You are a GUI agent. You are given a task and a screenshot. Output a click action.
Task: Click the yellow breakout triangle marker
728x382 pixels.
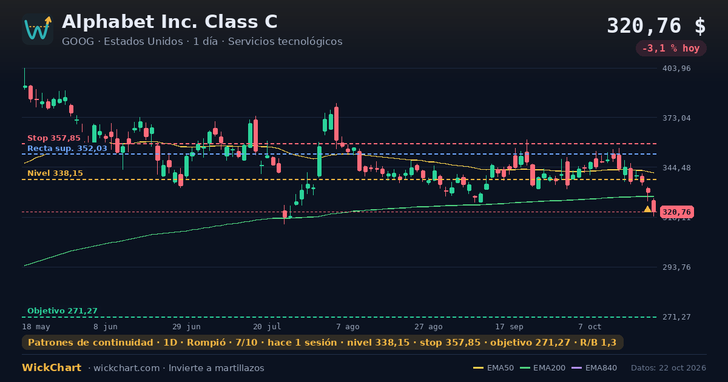click(647, 209)
